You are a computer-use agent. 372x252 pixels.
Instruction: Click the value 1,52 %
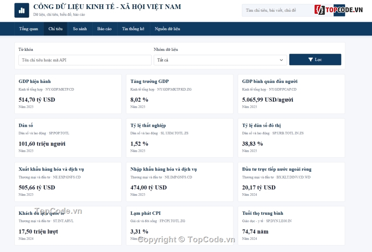(139, 144)
